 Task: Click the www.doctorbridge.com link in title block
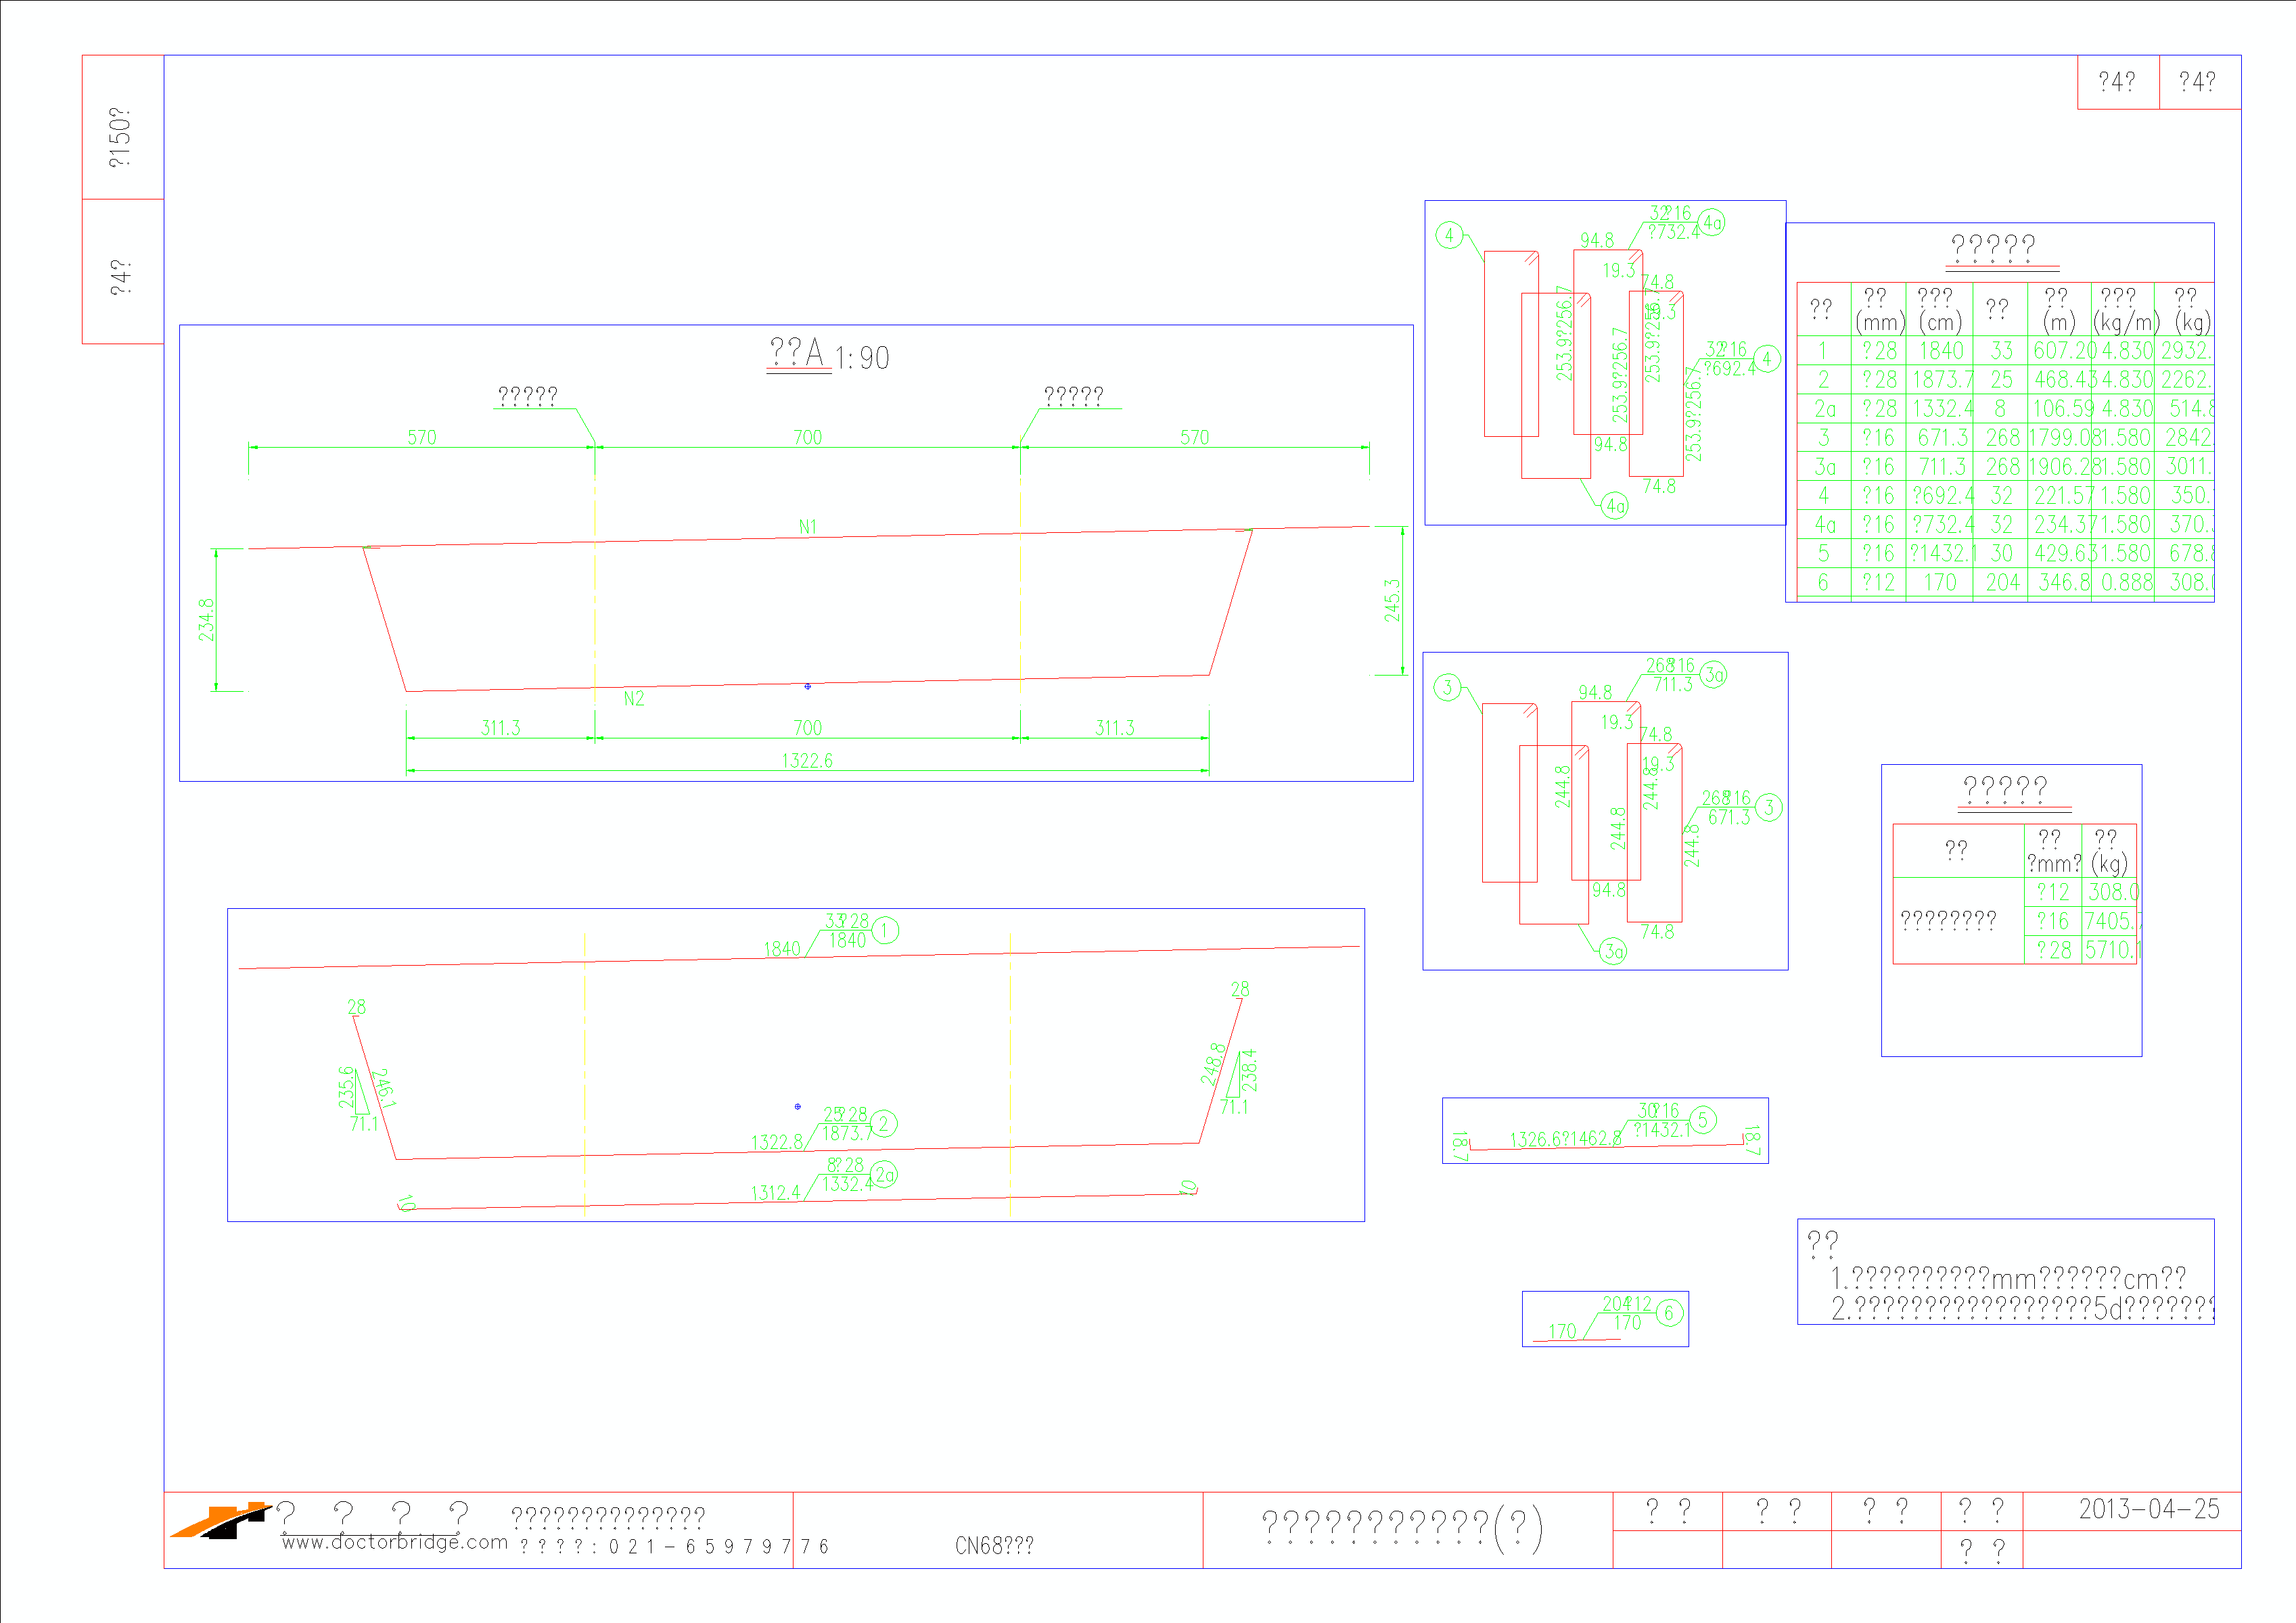pyautogui.click(x=394, y=1542)
